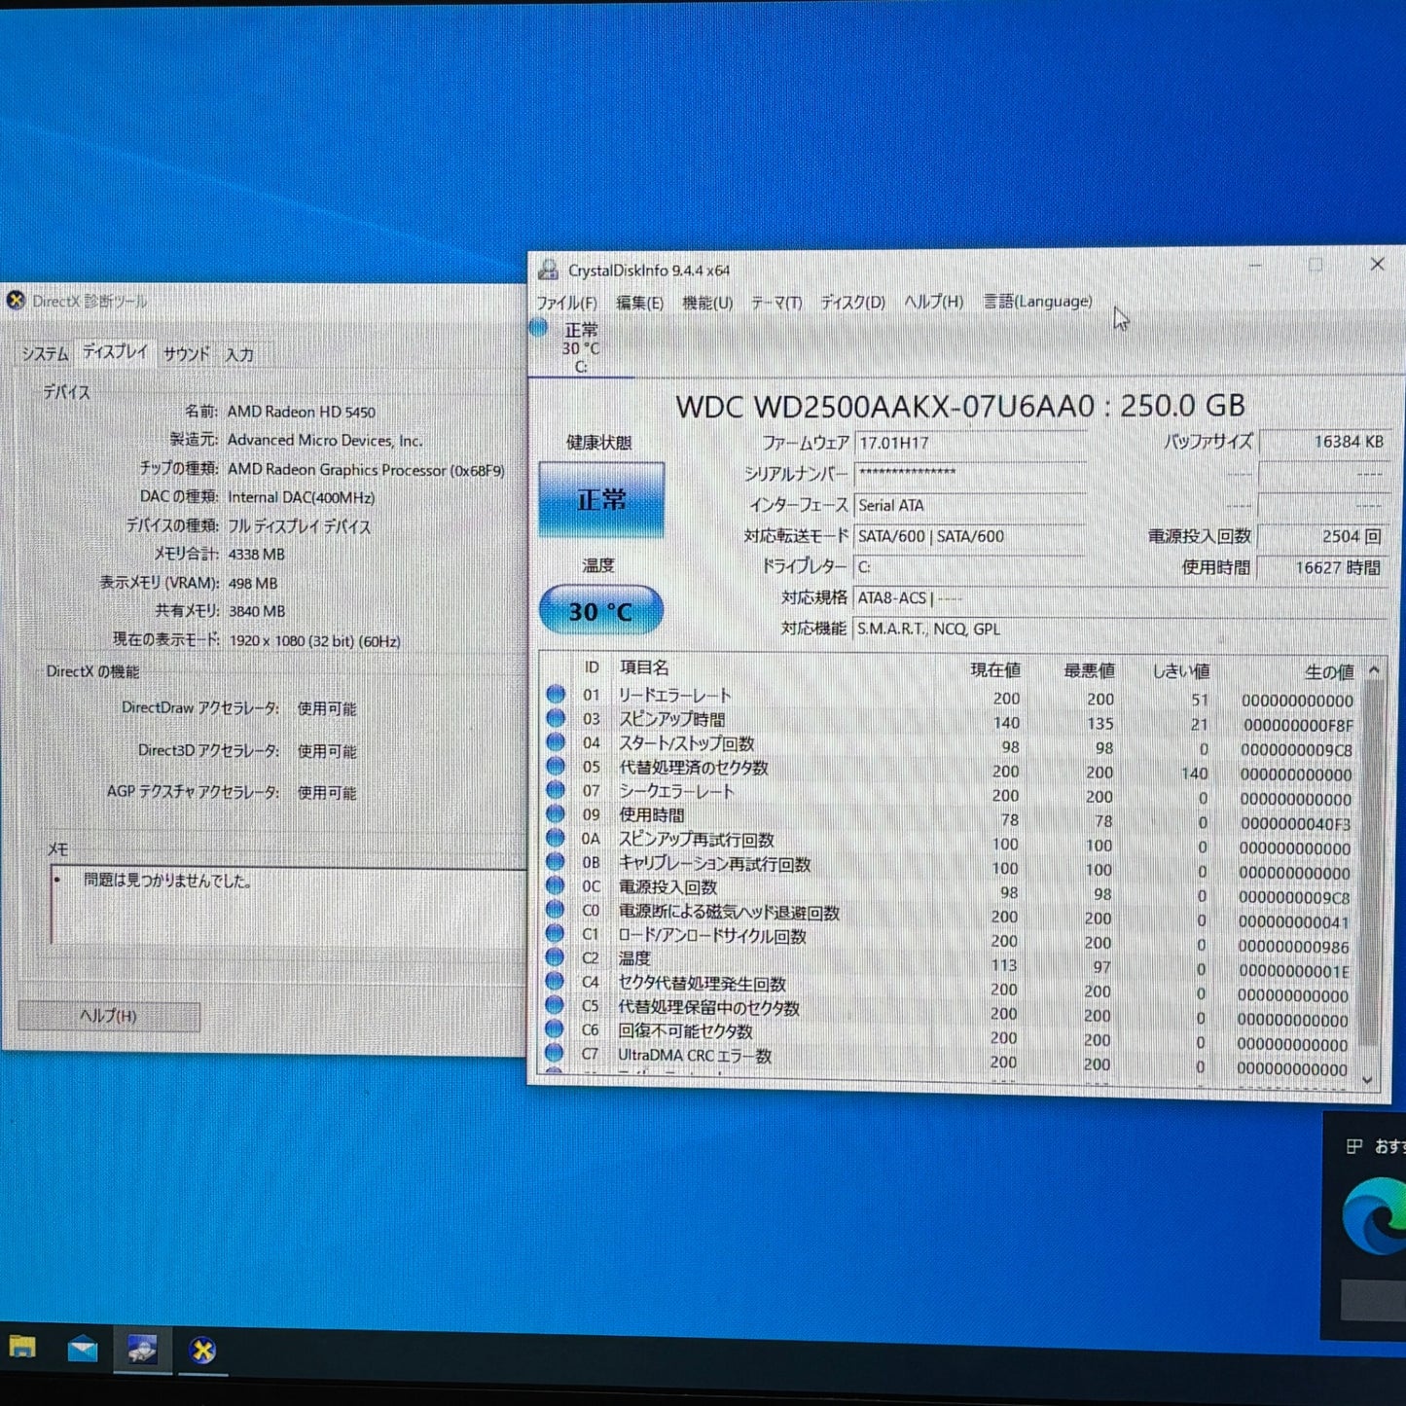Click status circle for C2 温度
Image resolution: width=1406 pixels, height=1406 pixels.
pyautogui.click(x=556, y=956)
